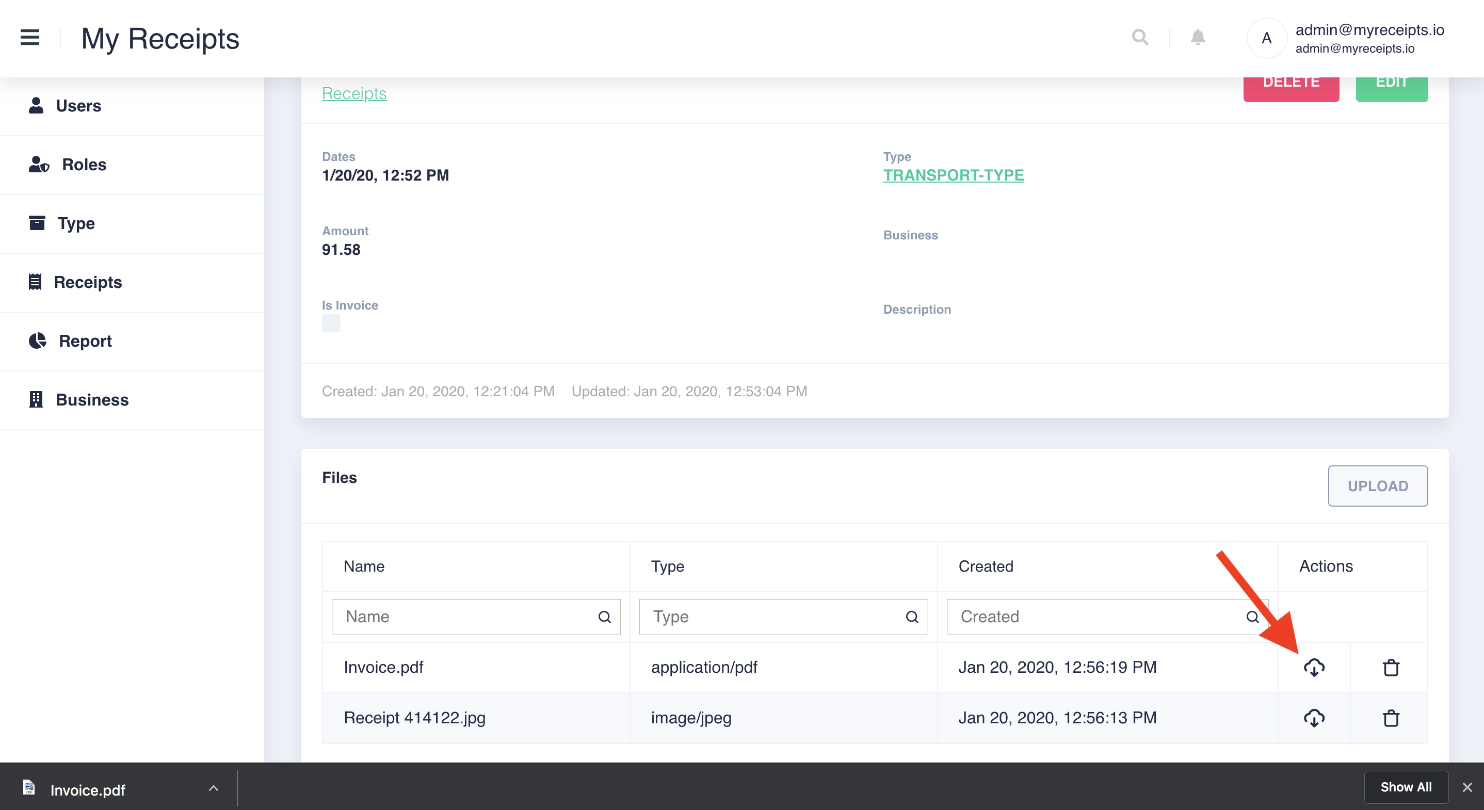Open Report menu item
Image resolution: width=1484 pixels, height=810 pixels.
(x=132, y=341)
